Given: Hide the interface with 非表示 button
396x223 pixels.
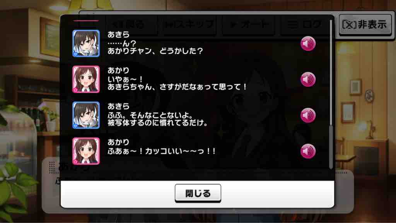Looking at the screenshot, I should [365, 25].
